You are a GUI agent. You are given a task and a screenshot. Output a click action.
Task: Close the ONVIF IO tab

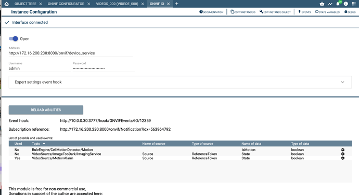(x=169, y=4)
